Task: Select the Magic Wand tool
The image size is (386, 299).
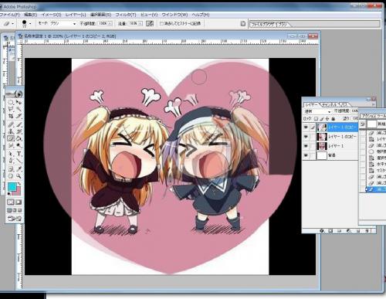Action: 19,109
